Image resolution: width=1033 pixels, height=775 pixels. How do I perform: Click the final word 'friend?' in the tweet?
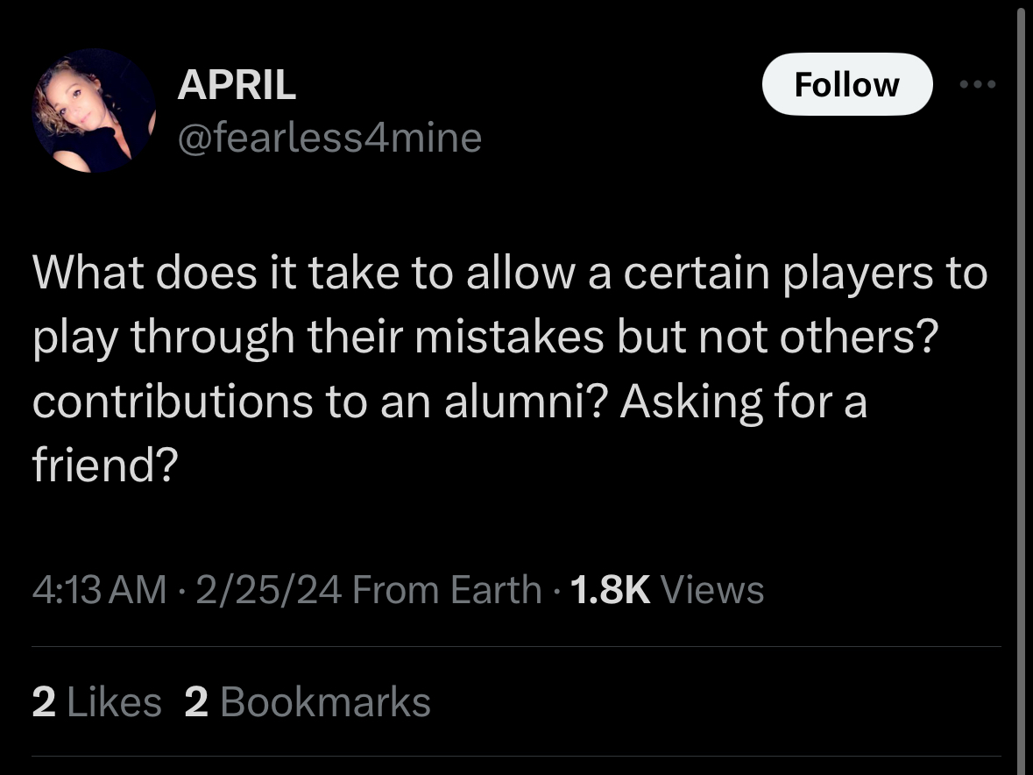[105, 466]
